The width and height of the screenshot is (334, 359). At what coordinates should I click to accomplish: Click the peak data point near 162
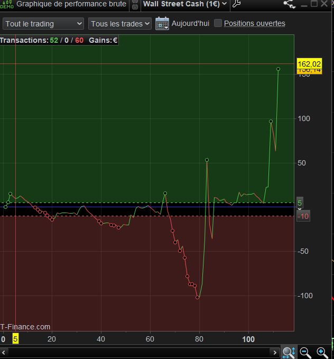pos(278,69)
